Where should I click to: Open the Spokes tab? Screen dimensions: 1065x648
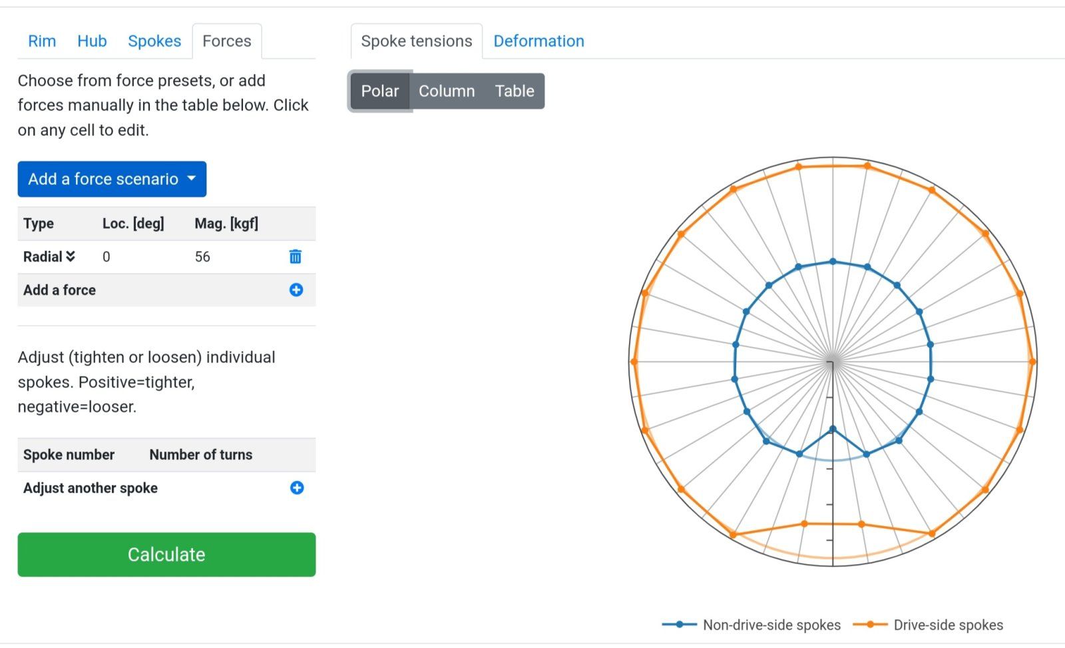(x=154, y=41)
